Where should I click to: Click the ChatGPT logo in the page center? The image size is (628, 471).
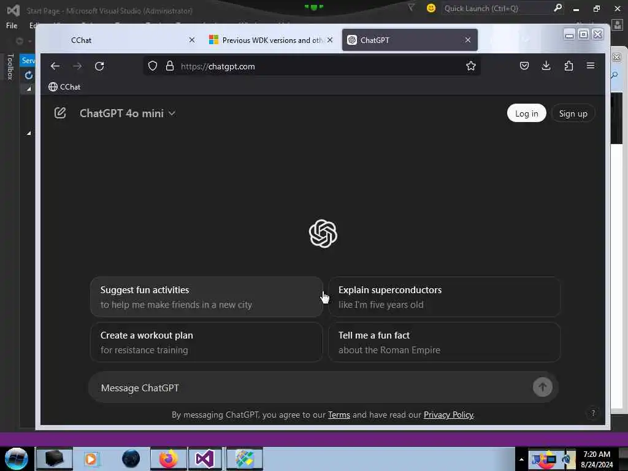pos(323,234)
